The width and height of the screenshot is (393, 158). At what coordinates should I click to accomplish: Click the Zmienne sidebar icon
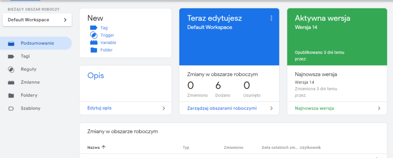point(11,82)
